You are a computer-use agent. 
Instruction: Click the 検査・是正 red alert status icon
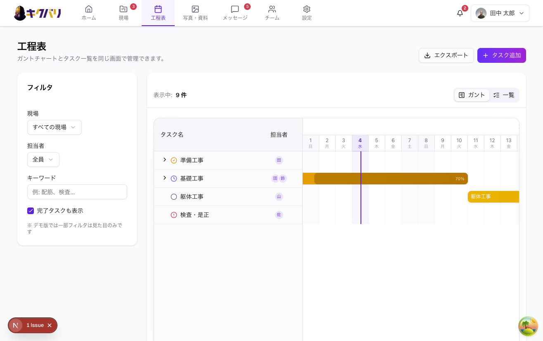pos(174,215)
